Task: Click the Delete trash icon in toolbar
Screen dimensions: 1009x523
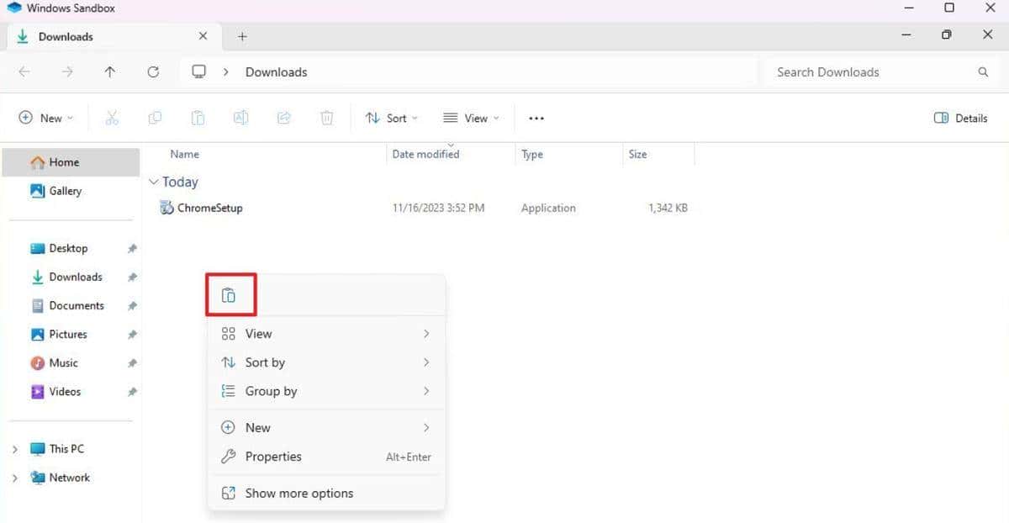Action: click(327, 119)
